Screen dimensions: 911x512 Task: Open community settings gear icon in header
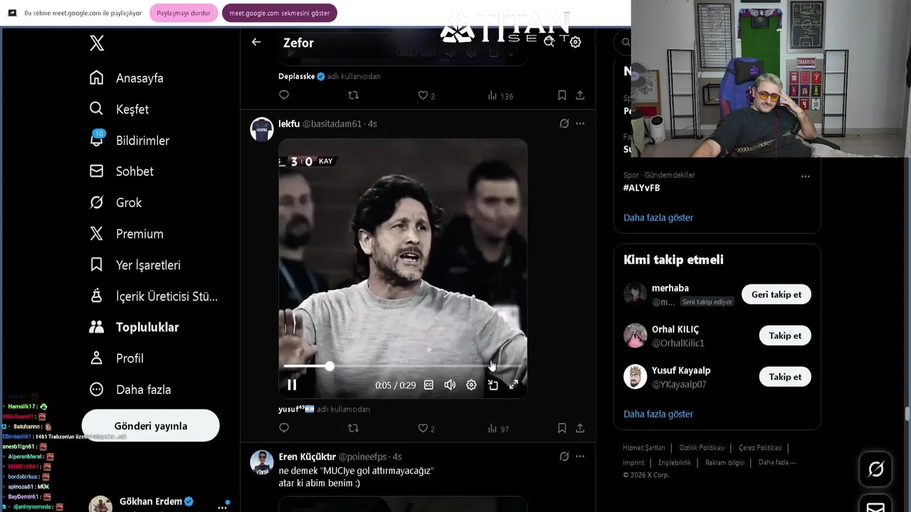(575, 43)
